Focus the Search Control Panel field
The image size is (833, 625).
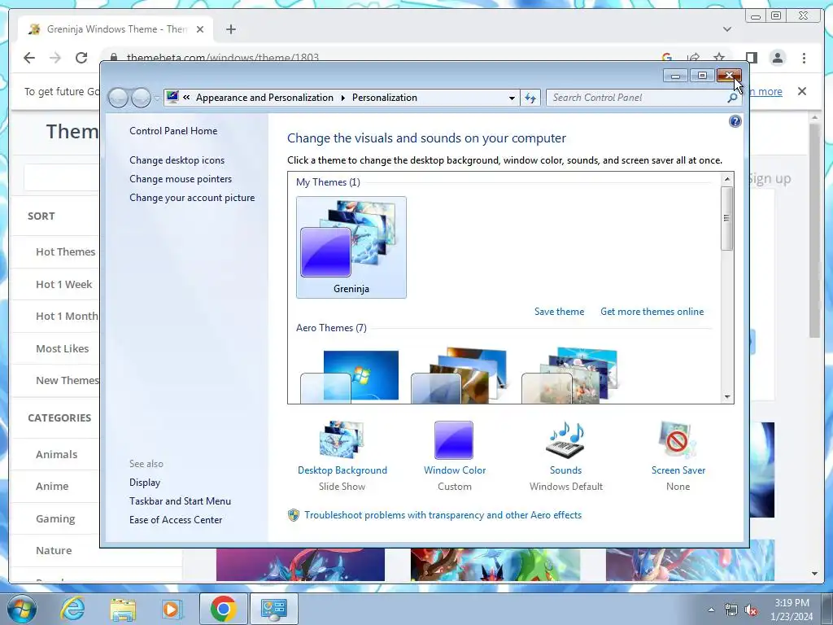click(x=636, y=98)
